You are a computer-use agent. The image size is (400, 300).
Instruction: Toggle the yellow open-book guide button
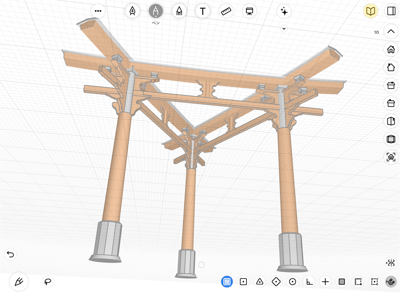coord(370,11)
